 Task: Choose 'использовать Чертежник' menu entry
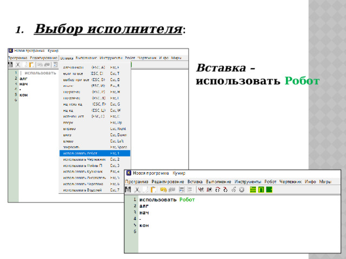95,159
